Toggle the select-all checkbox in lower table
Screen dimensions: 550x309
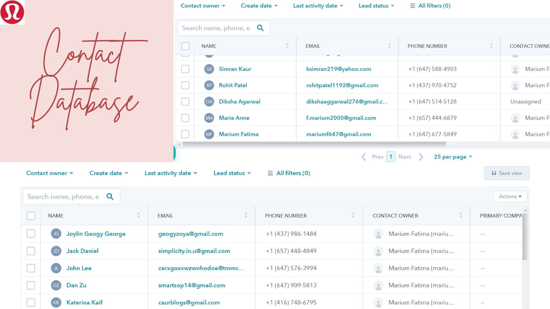click(x=31, y=216)
